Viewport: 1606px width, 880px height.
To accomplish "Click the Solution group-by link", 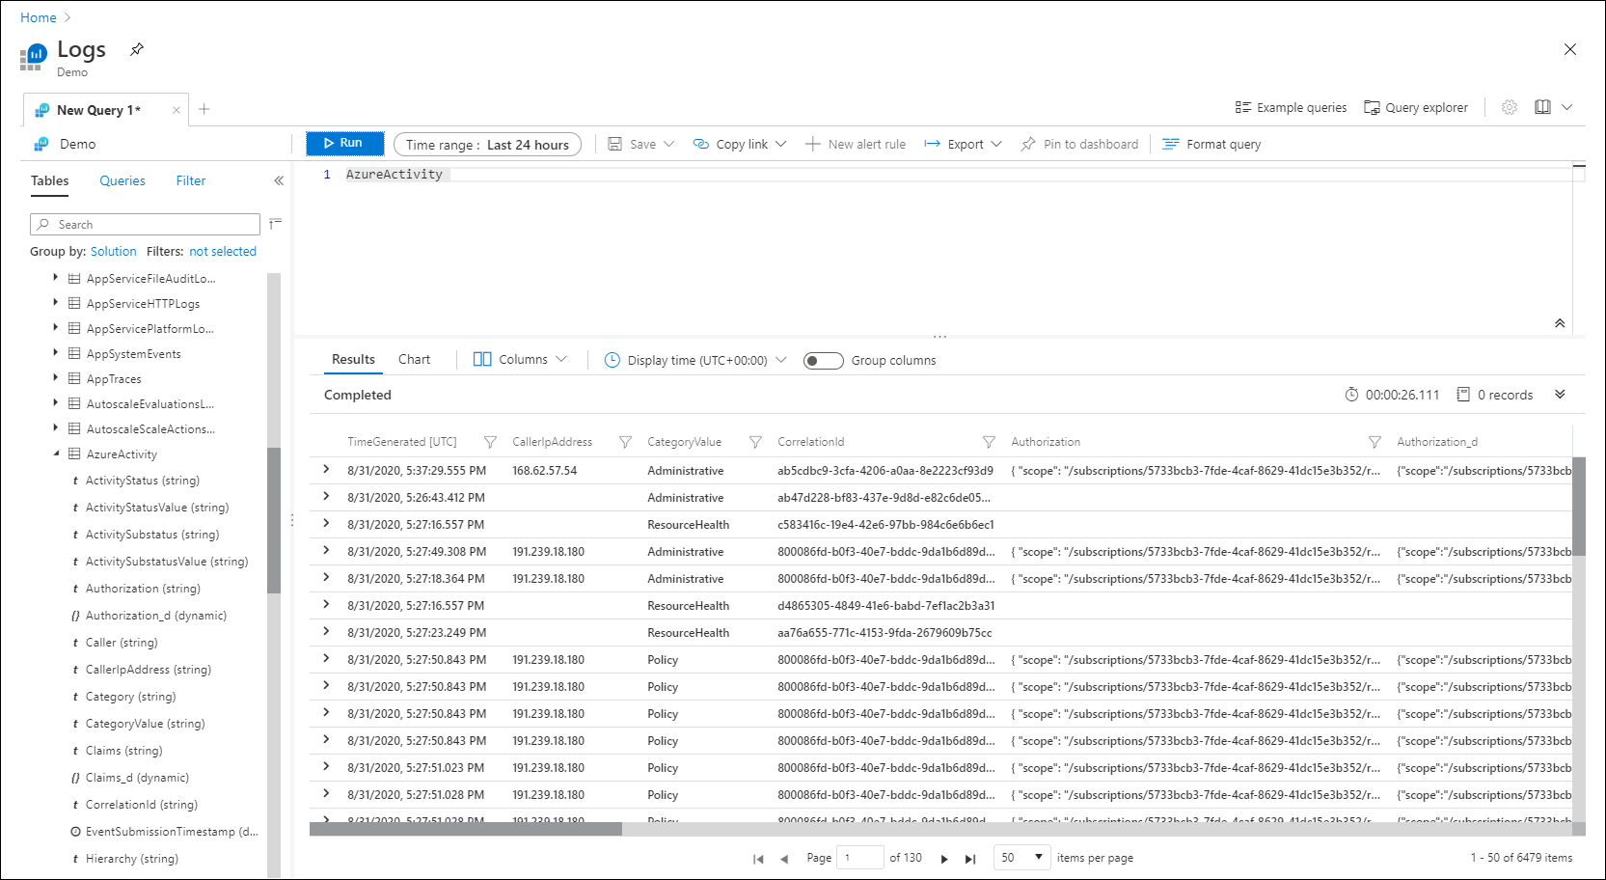I will click(x=113, y=251).
